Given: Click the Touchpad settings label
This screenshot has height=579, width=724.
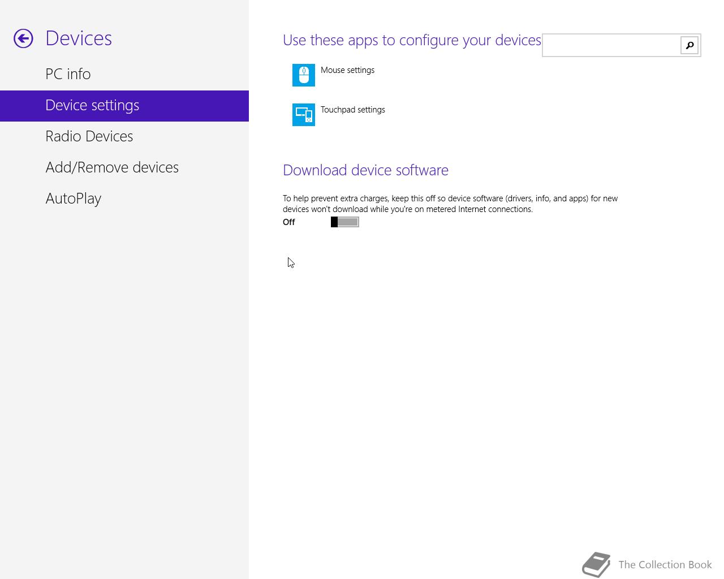Looking at the screenshot, I should tap(353, 110).
